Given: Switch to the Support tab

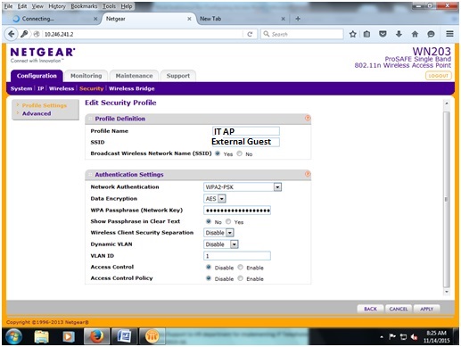Looking at the screenshot, I should point(178,76).
